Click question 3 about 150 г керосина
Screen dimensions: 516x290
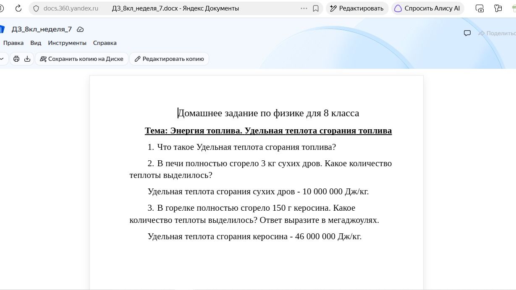(254, 214)
